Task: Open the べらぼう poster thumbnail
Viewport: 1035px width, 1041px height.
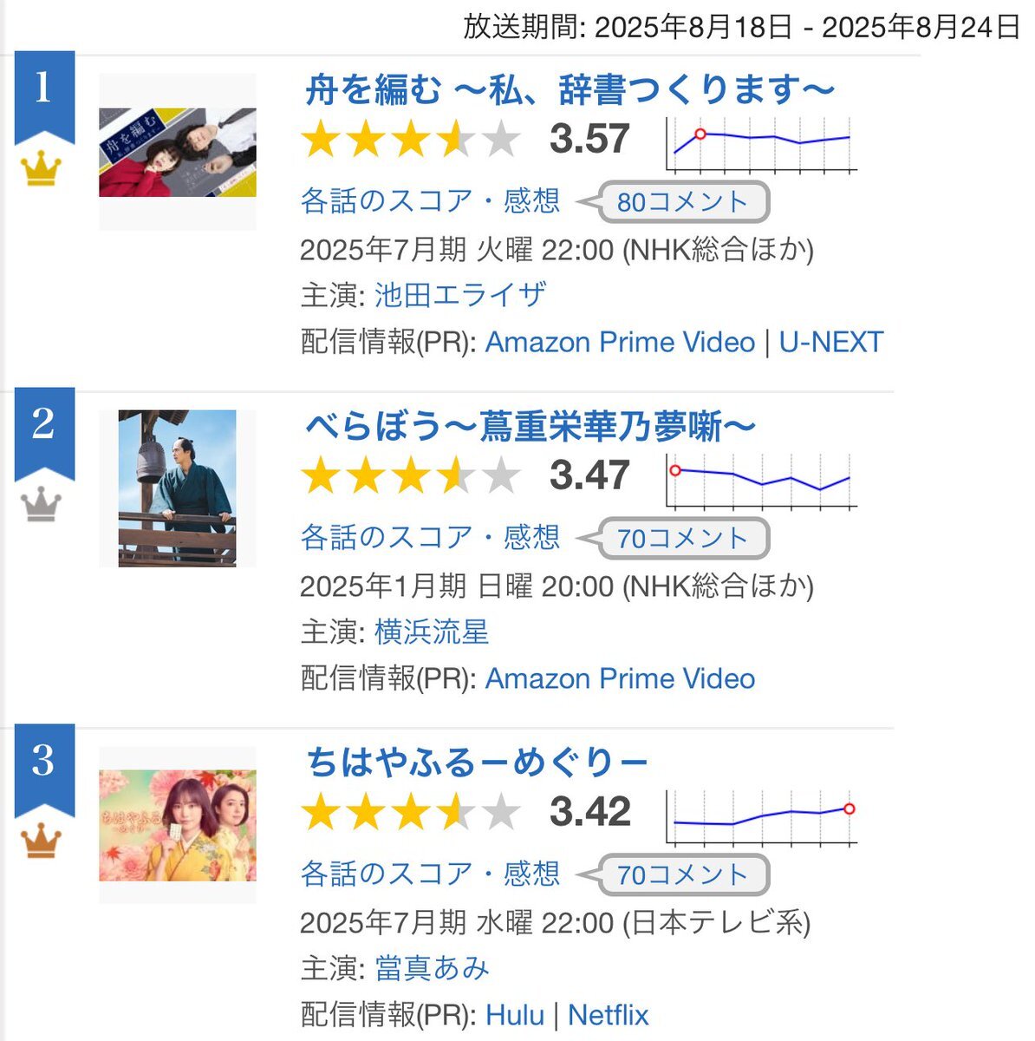Action: pyautogui.click(x=178, y=488)
